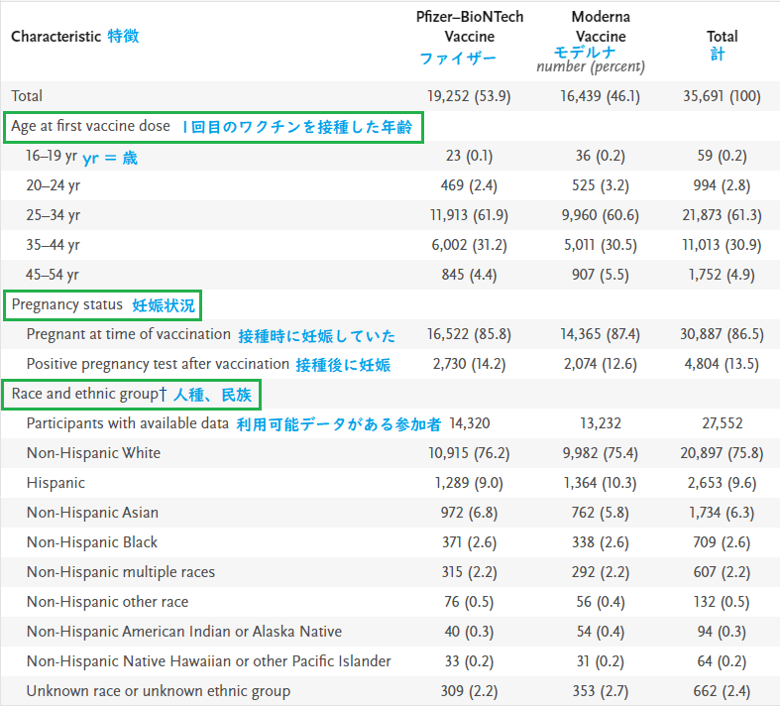The image size is (780, 708).
Task: Click the 'Non-Hispanic White' row label
Action: [93, 453]
